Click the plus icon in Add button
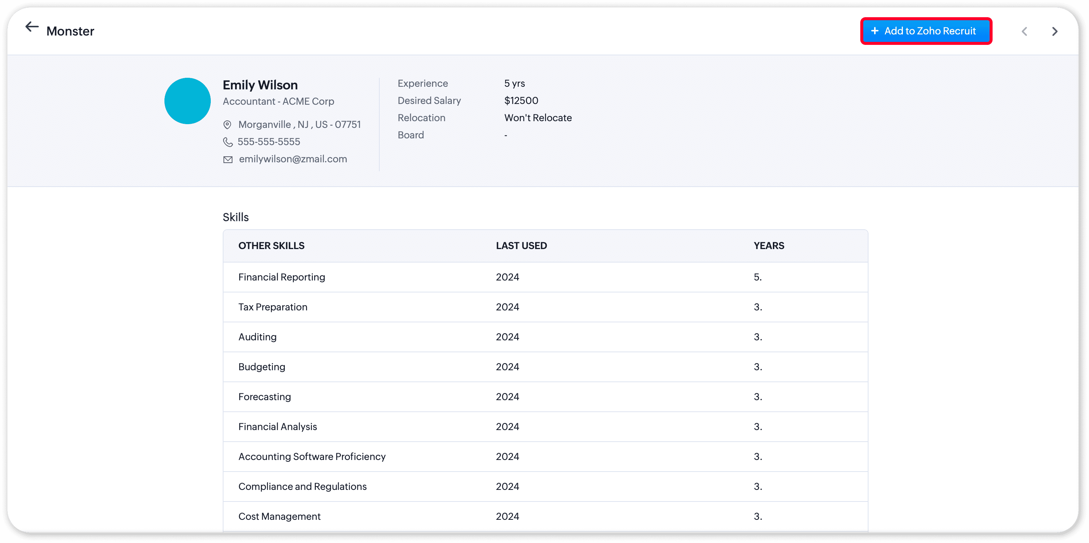This screenshot has height=543, width=1089. [874, 31]
